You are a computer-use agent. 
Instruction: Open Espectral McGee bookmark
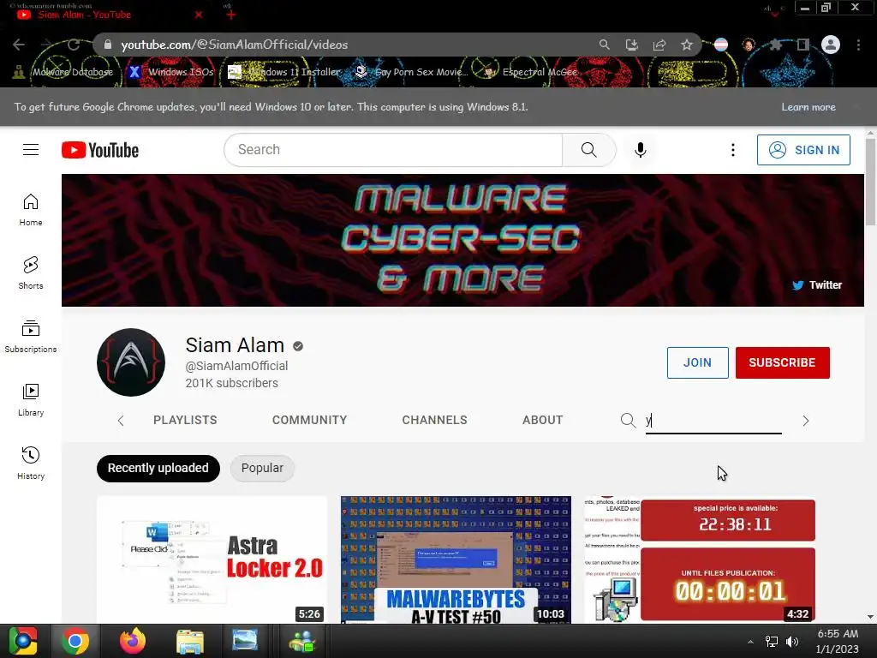[x=530, y=72]
